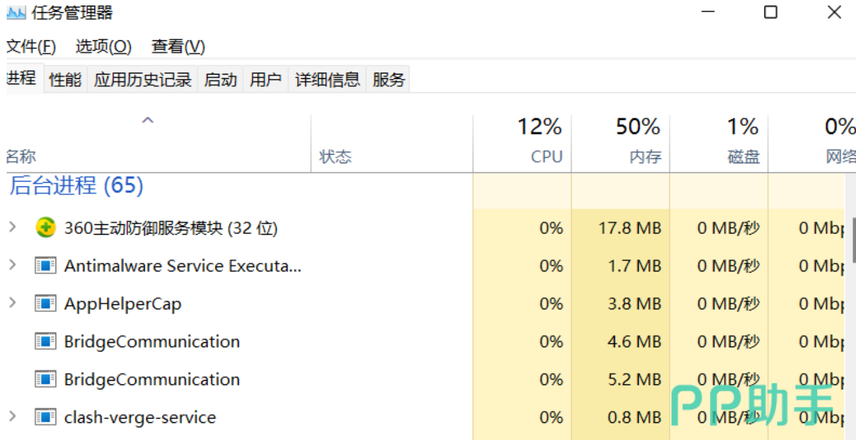This screenshot has height=440, width=856.
Task: Open the 启动 tab
Action: [220, 79]
